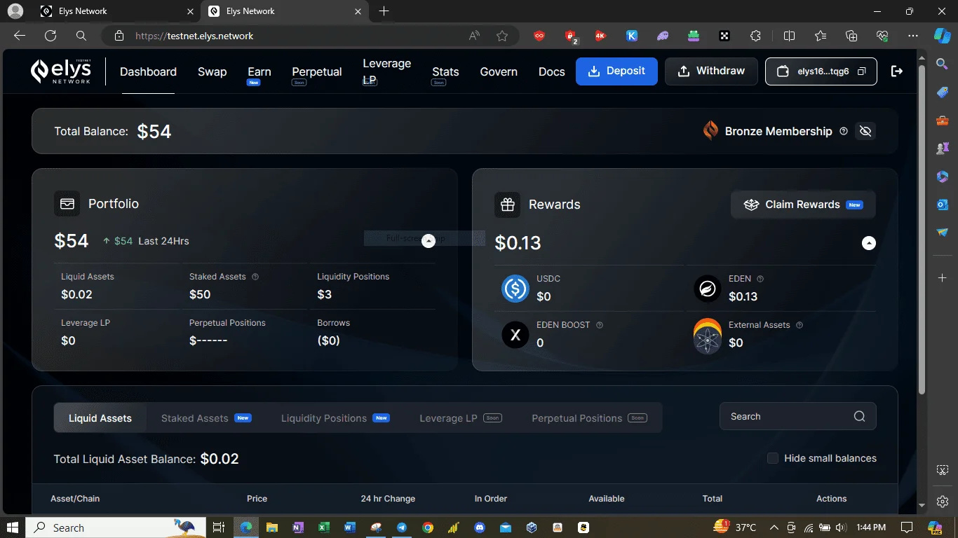Switch to the Liquidity Positions tab
958x538 pixels.
click(335, 418)
